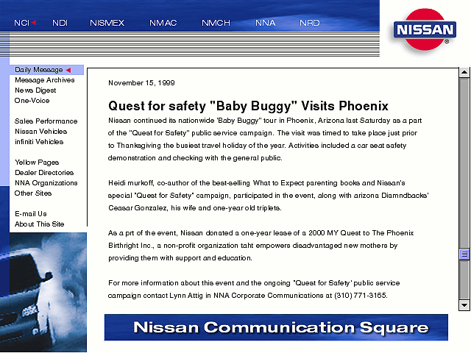The image size is (471, 353).
Task: Open the NISMEX top navigation tab
Action: point(107,23)
